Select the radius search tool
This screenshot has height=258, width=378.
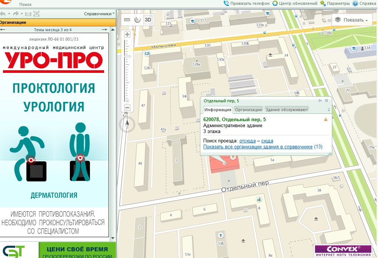138,20
